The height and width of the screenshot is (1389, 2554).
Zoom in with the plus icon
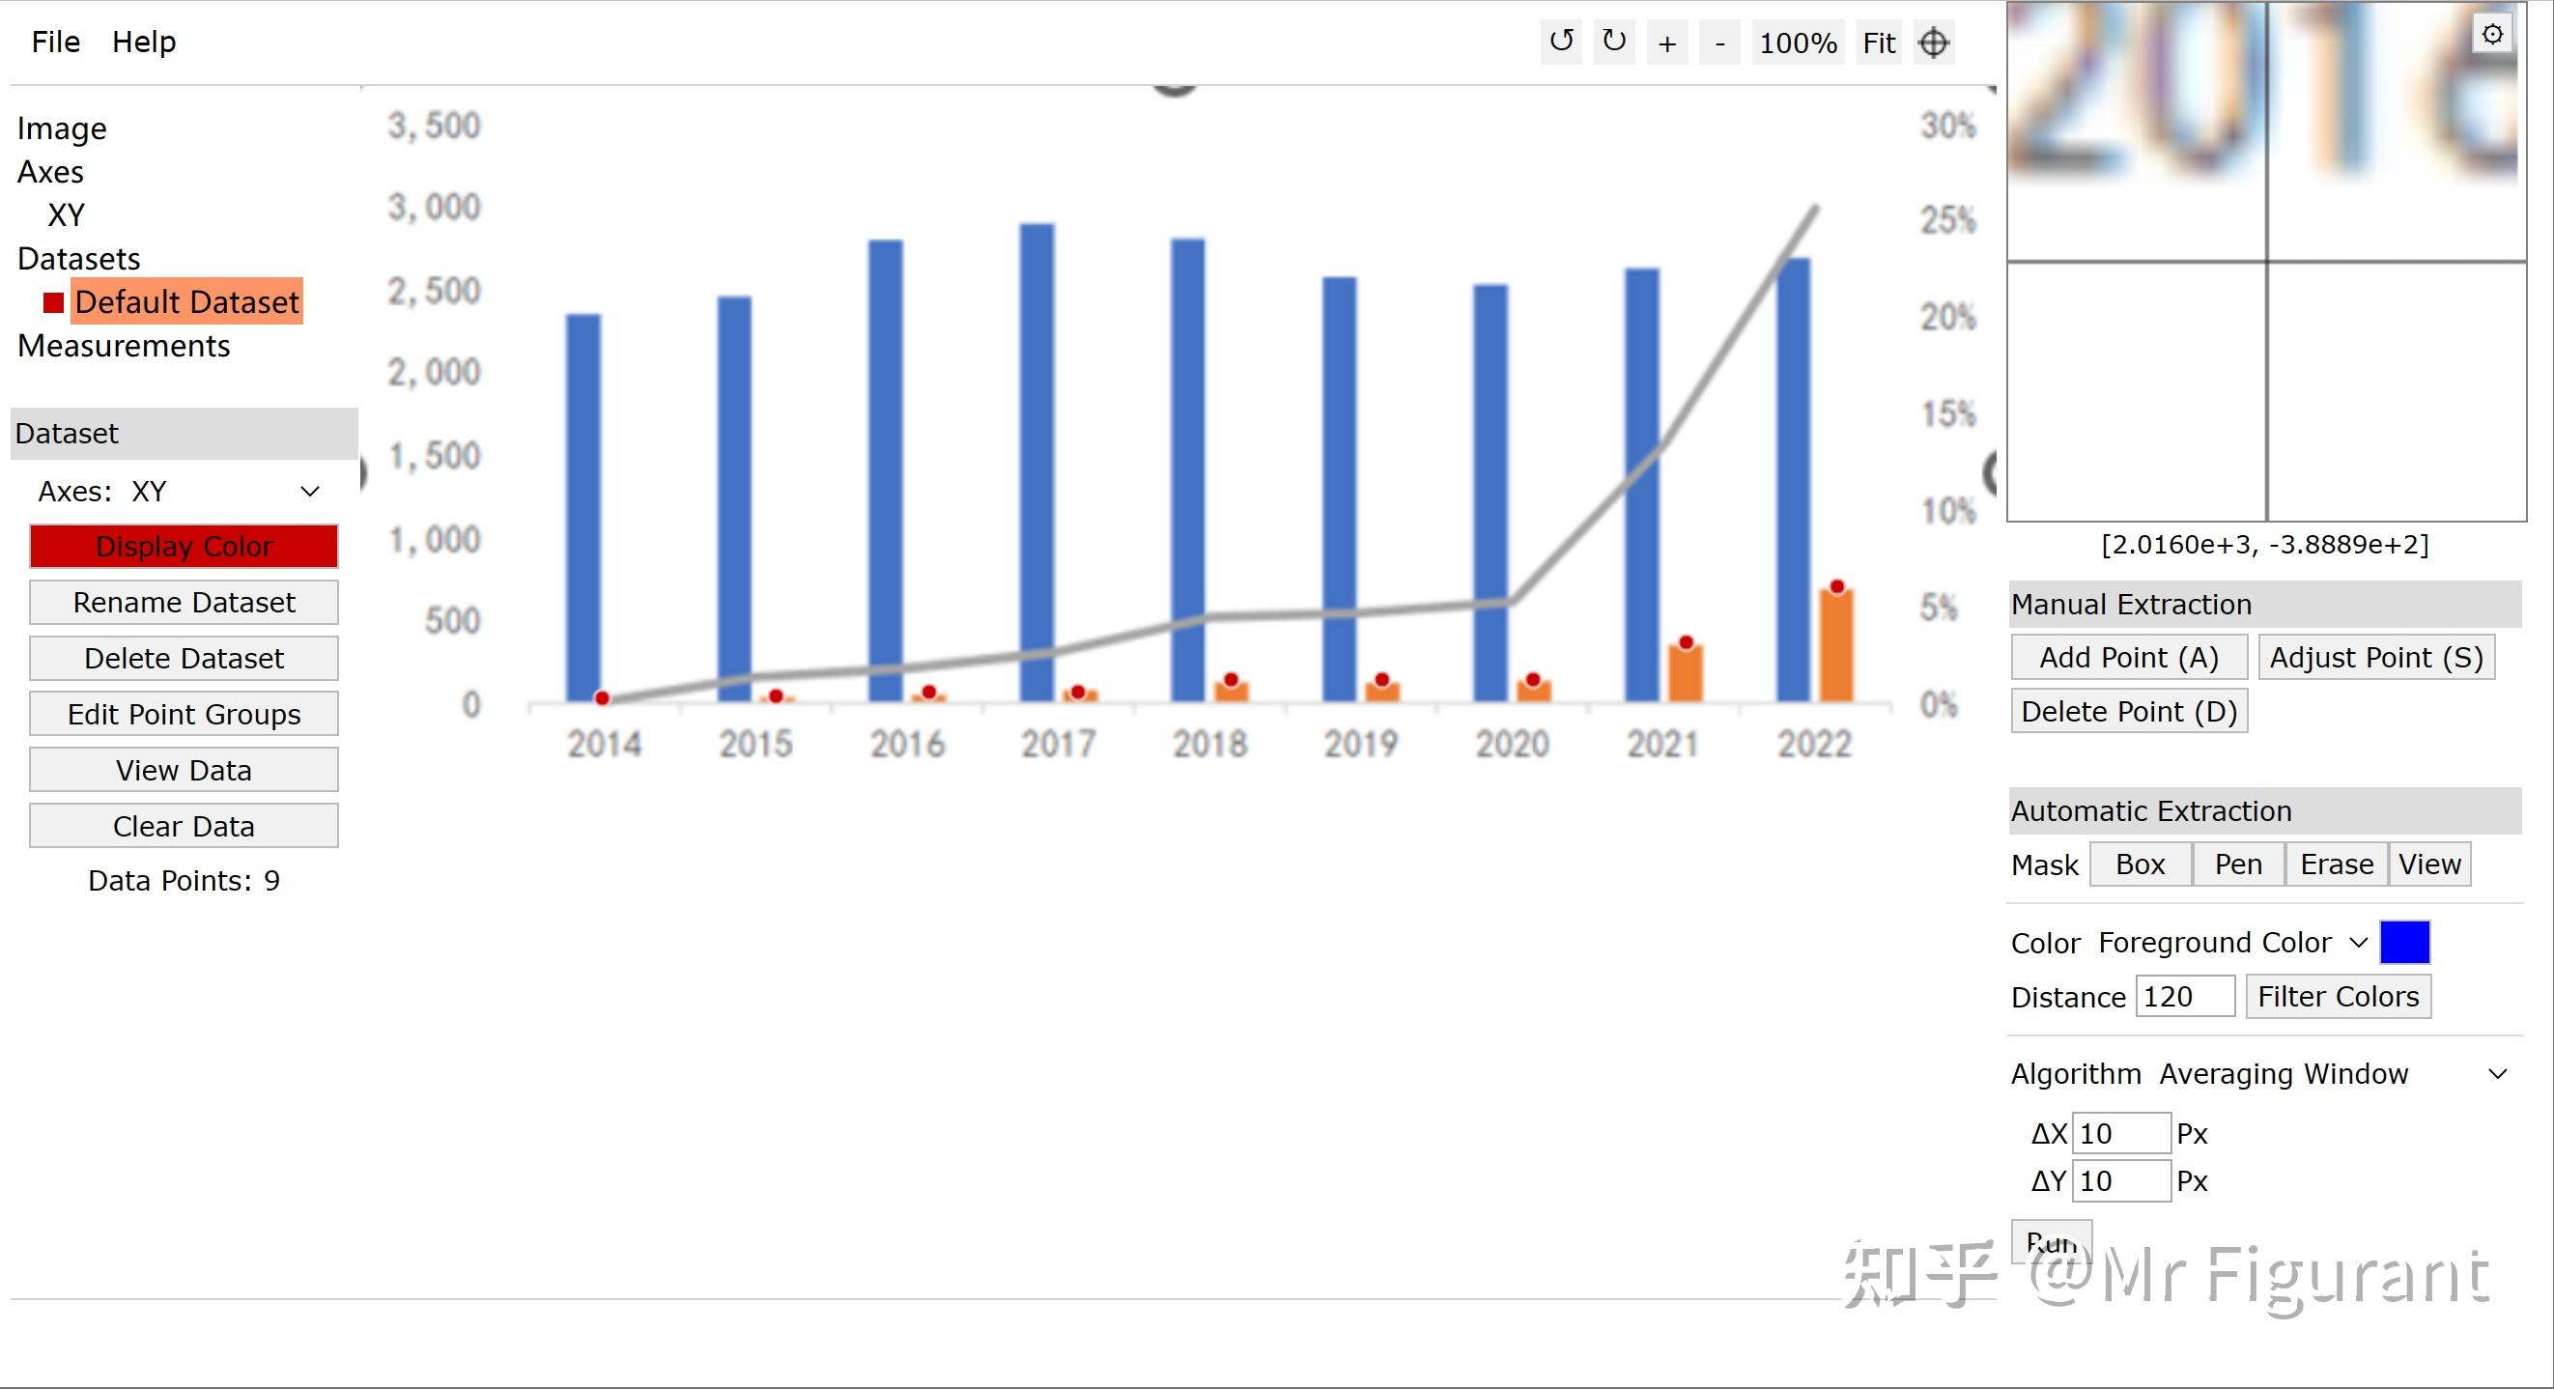coord(1667,43)
